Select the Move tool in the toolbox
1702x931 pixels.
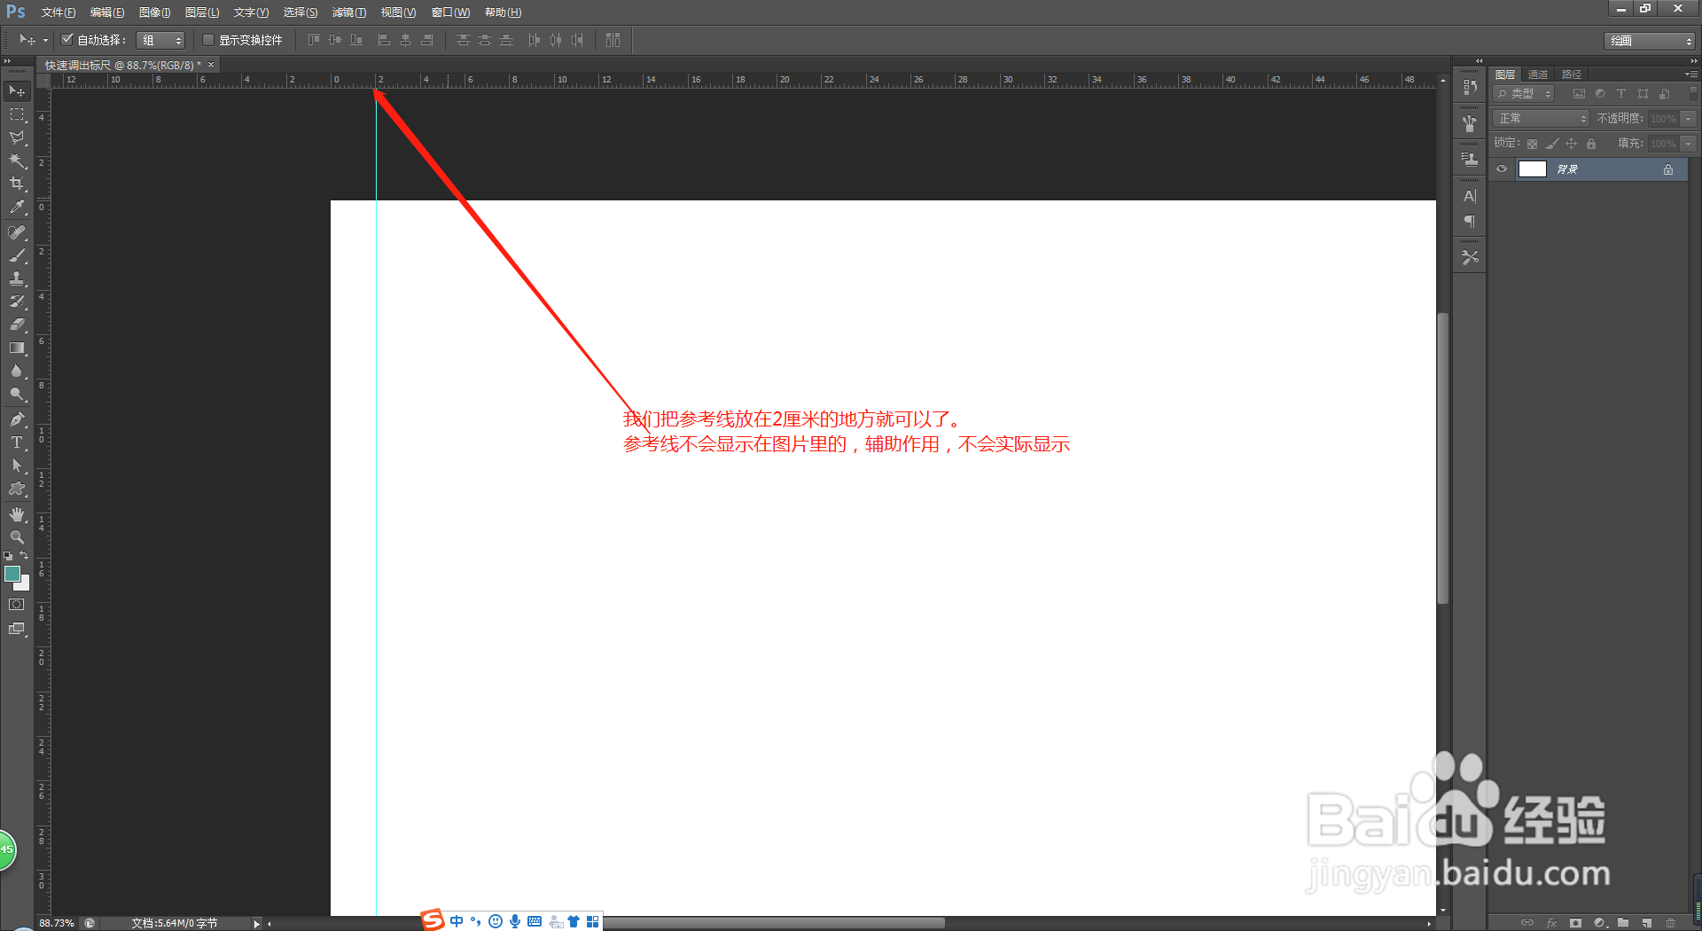point(17,91)
